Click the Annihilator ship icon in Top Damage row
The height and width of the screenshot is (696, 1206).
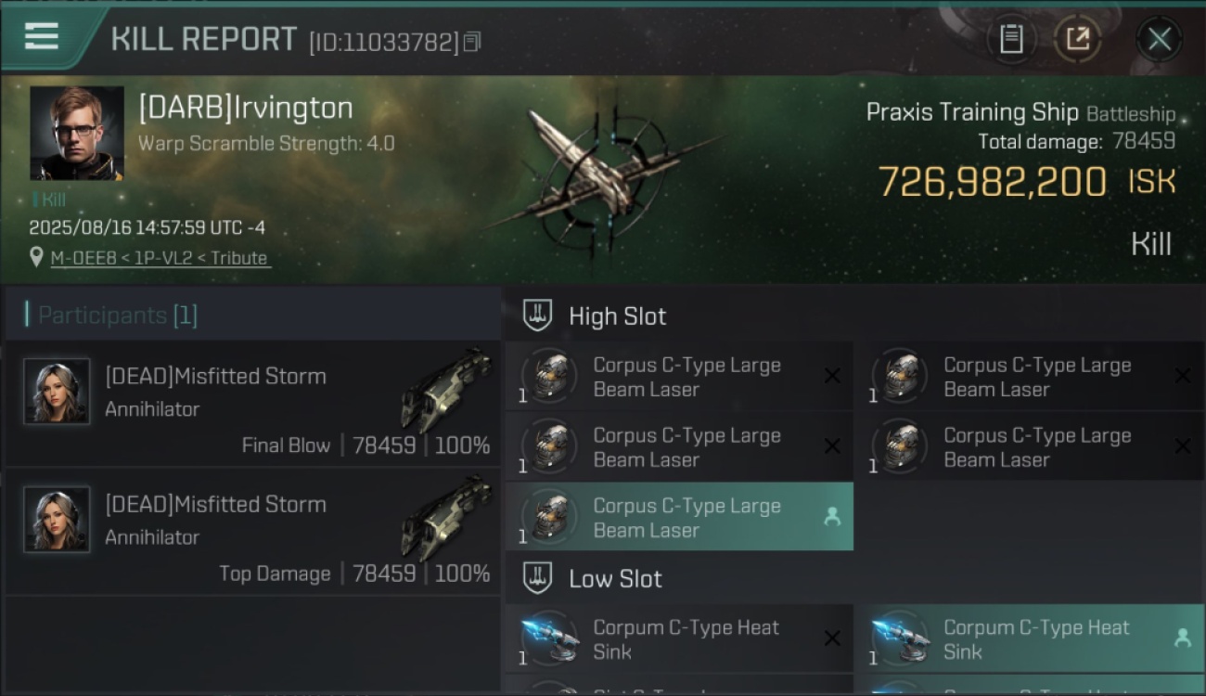[446, 518]
